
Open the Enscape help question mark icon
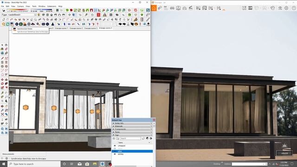[x=294, y=8]
